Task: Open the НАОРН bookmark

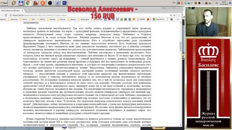Action: coord(141,19)
